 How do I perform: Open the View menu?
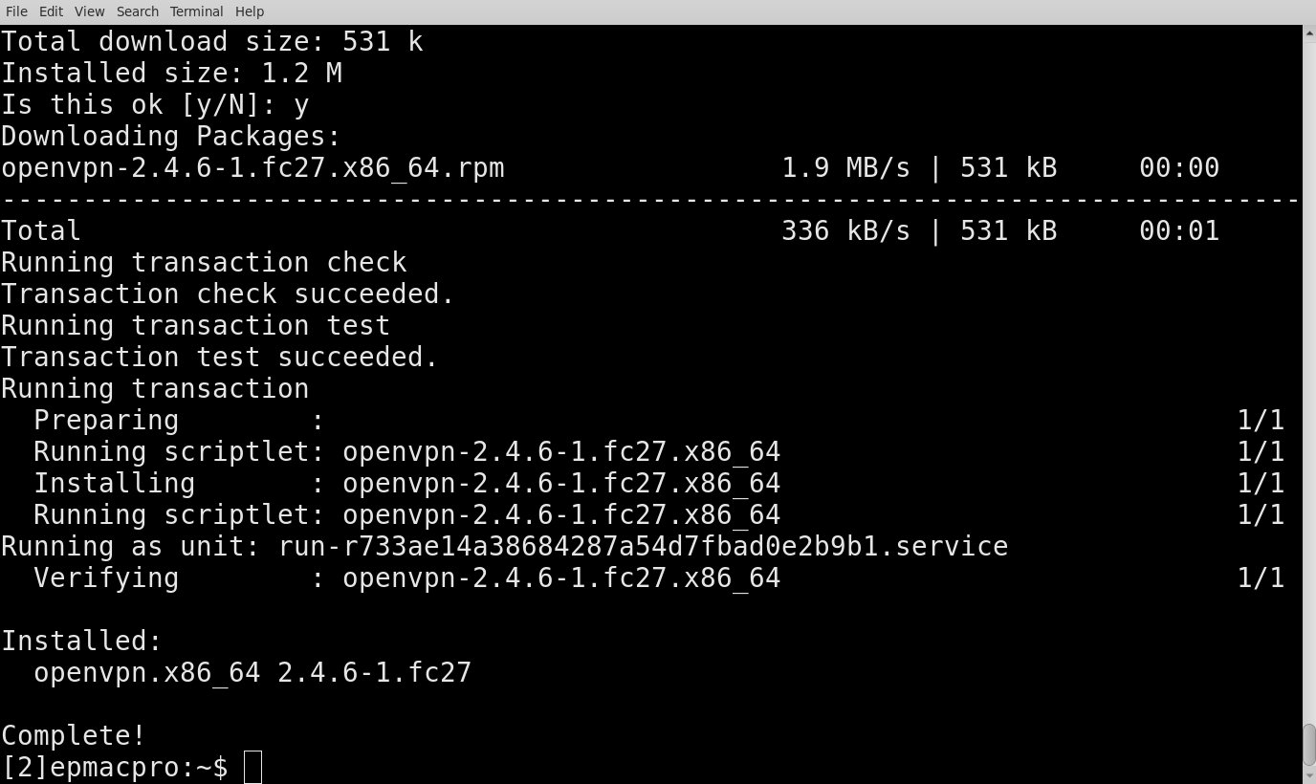89,11
